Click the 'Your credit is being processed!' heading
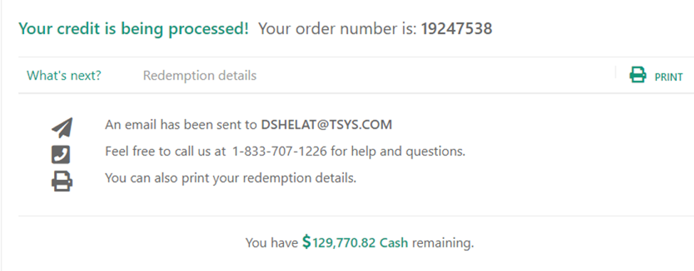Viewport: 694px width, 271px height. [134, 29]
